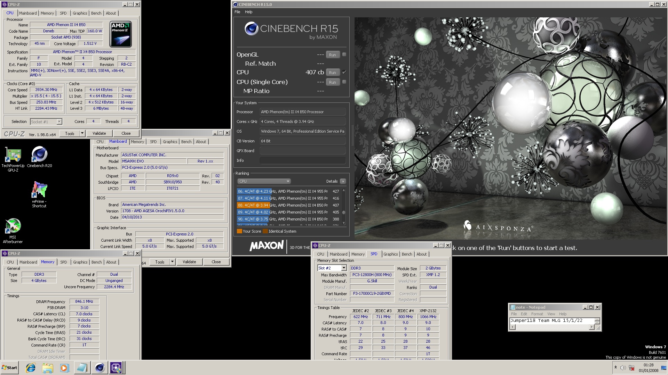Click the CPU-Z SPD window title icon
This screenshot has height=375, width=668.
pos(315,245)
